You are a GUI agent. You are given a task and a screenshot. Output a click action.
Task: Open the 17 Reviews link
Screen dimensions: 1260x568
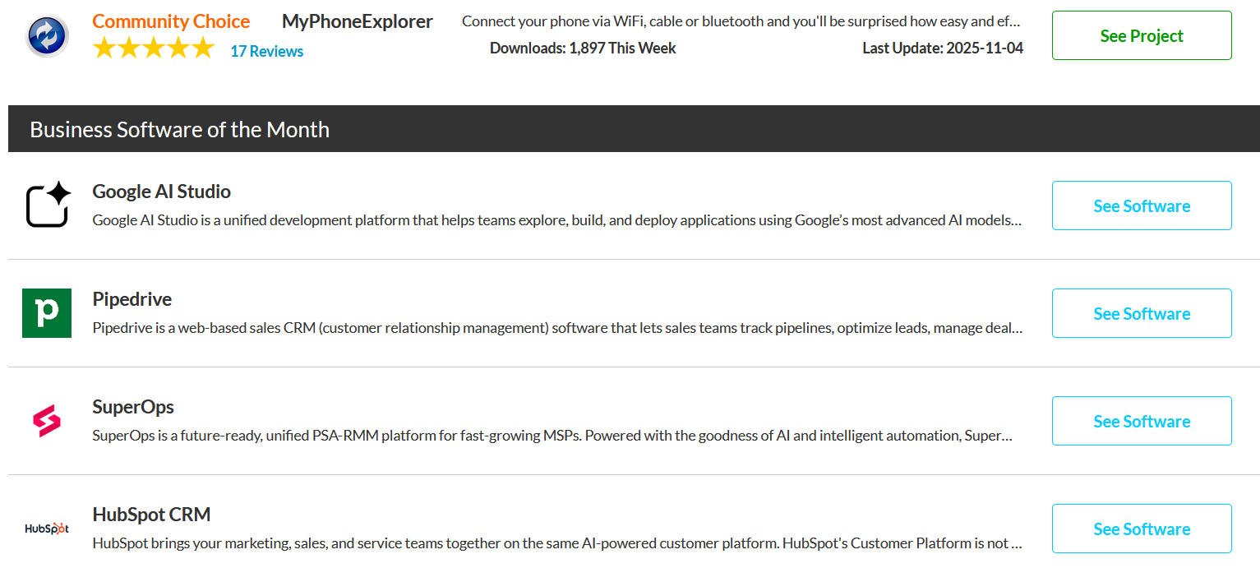pyautogui.click(x=266, y=51)
